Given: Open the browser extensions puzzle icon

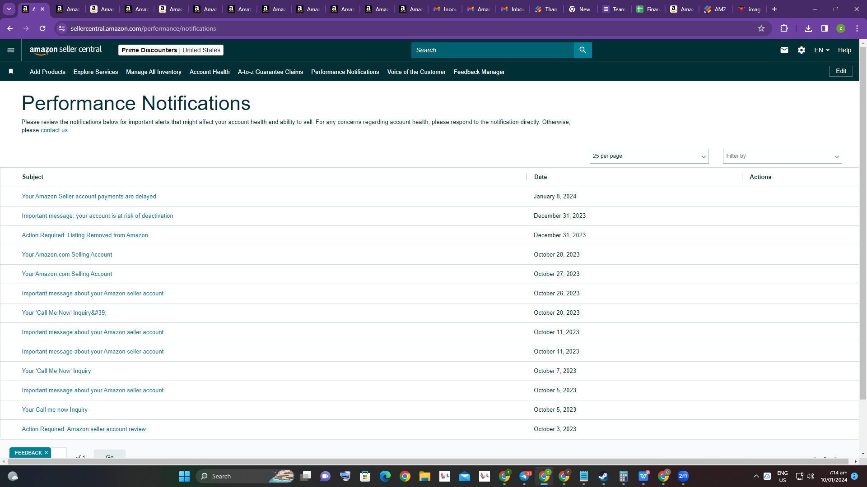Looking at the screenshot, I should coord(784,28).
